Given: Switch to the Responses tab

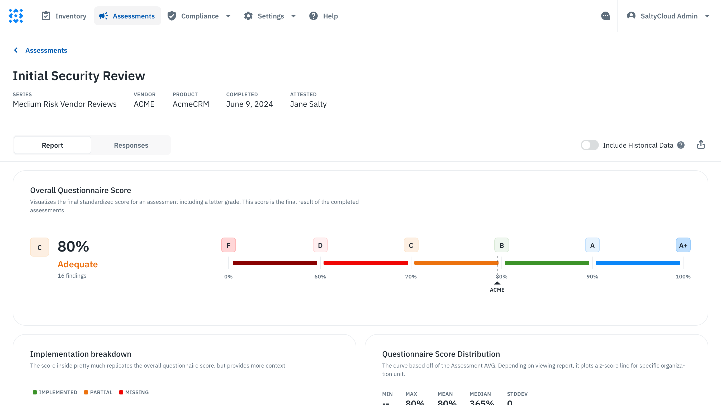Looking at the screenshot, I should pos(131,145).
